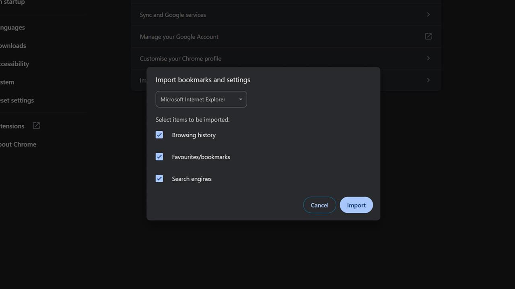Click the Import button

coord(356,205)
